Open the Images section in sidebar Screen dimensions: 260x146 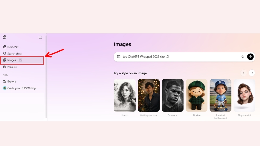point(12,60)
